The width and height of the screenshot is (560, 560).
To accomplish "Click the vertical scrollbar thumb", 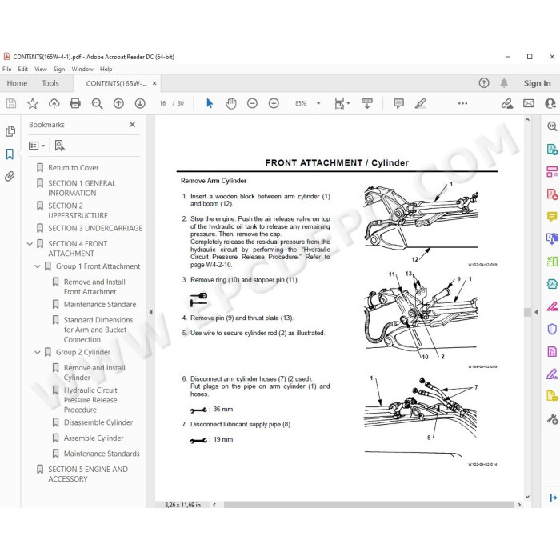I will (527, 312).
